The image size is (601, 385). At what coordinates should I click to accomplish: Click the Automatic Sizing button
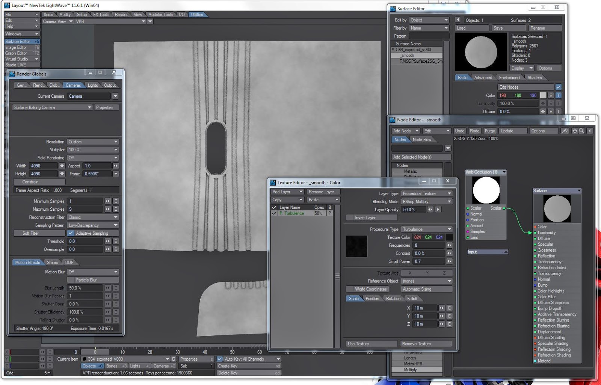427,289
